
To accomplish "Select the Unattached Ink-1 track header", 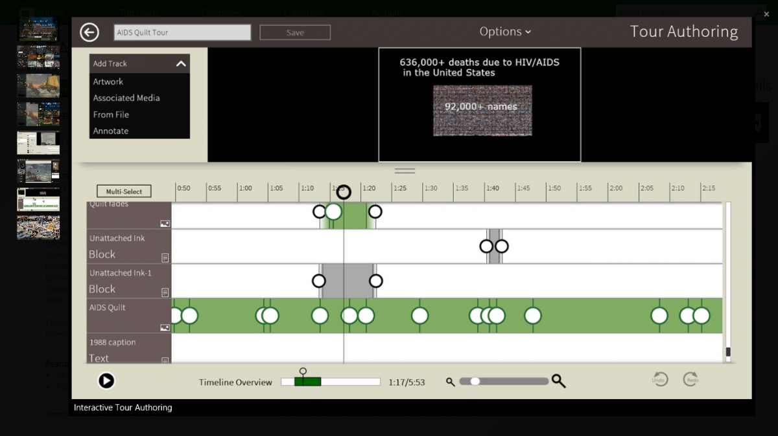I will pyautogui.click(x=129, y=281).
